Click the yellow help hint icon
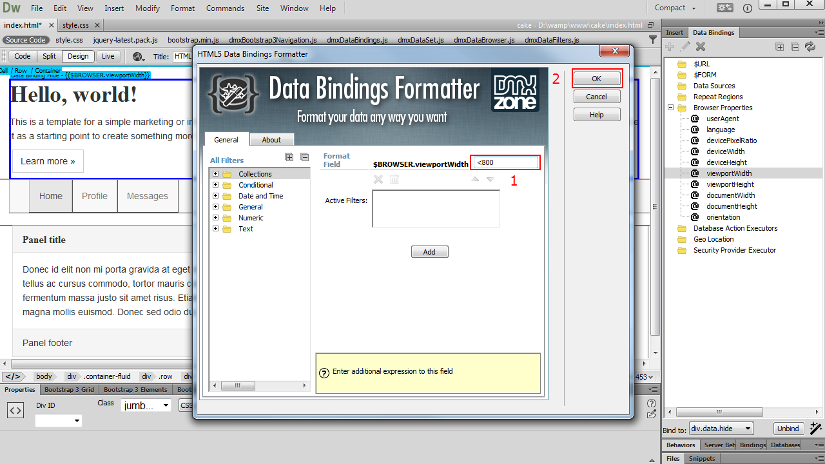Image resolution: width=825 pixels, height=464 pixels. coord(325,372)
